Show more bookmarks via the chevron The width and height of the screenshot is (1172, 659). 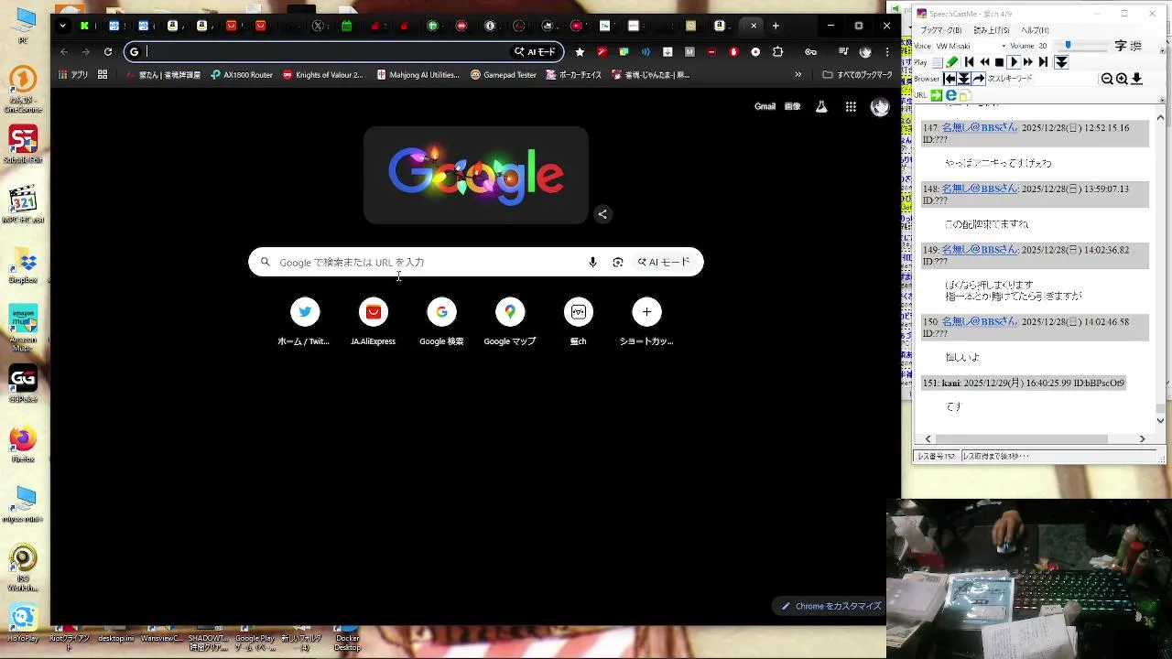(x=798, y=75)
